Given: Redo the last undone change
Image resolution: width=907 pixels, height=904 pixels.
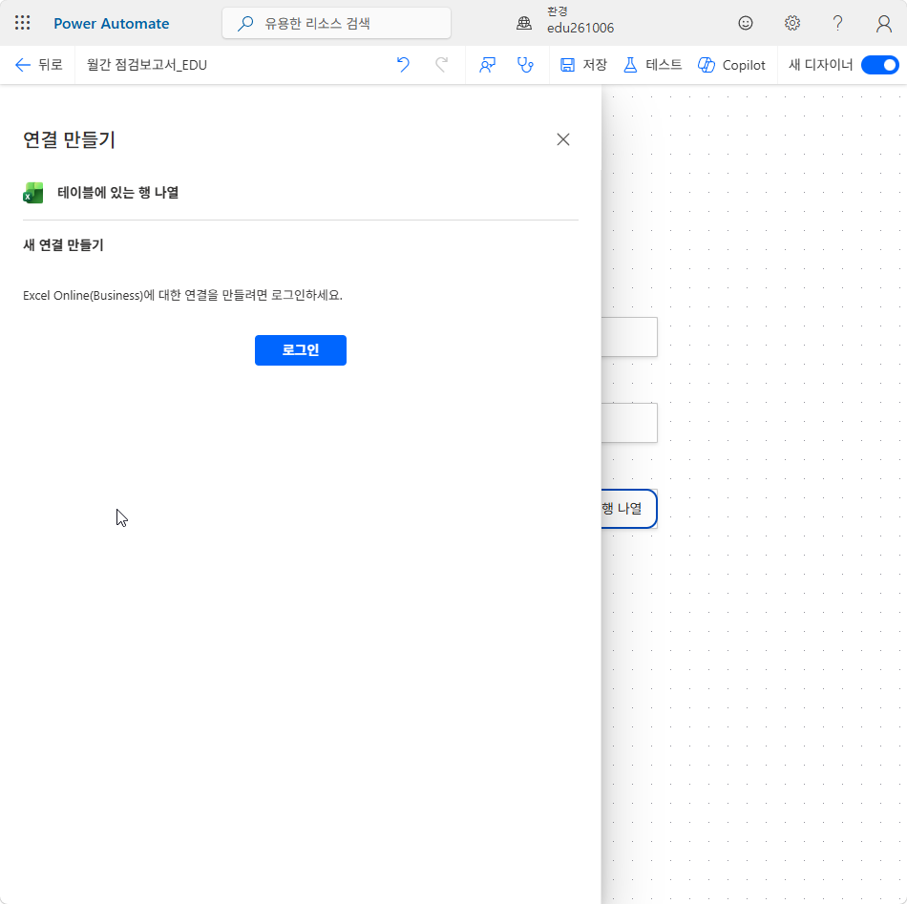Looking at the screenshot, I should click(442, 65).
